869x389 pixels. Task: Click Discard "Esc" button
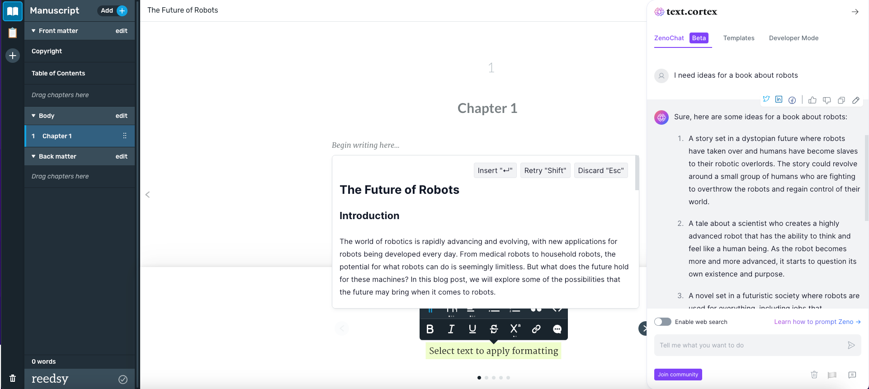(x=601, y=170)
